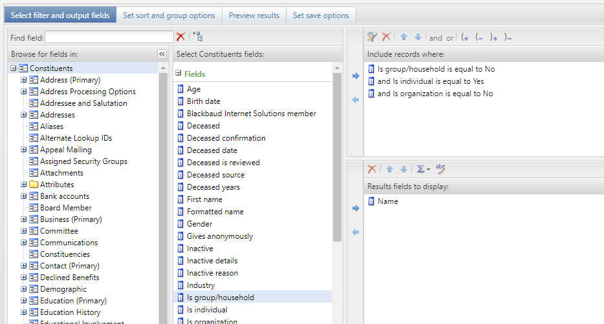
Task: Expand the Committee node
Action: tap(24, 231)
